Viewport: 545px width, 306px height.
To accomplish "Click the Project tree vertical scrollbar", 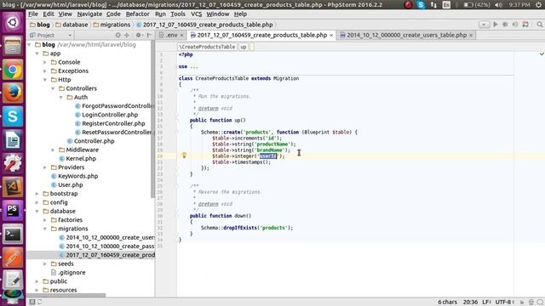I will (152, 120).
